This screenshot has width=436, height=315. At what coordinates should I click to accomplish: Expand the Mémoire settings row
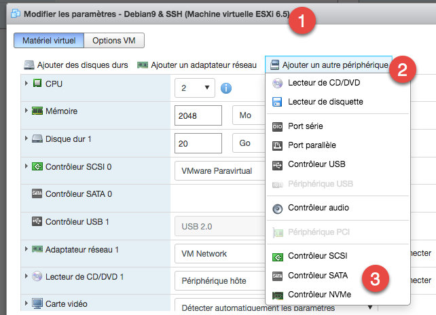click(26, 111)
